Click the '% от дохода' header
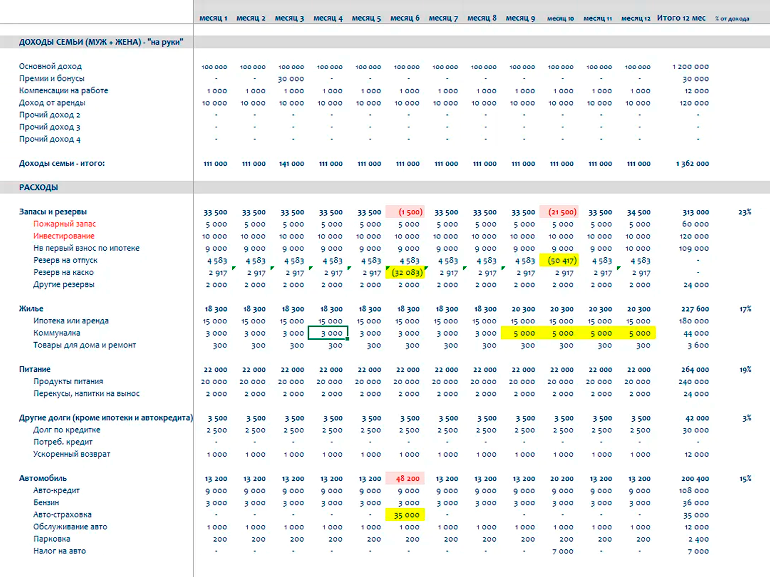 pyautogui.click(x=732, y=19)
